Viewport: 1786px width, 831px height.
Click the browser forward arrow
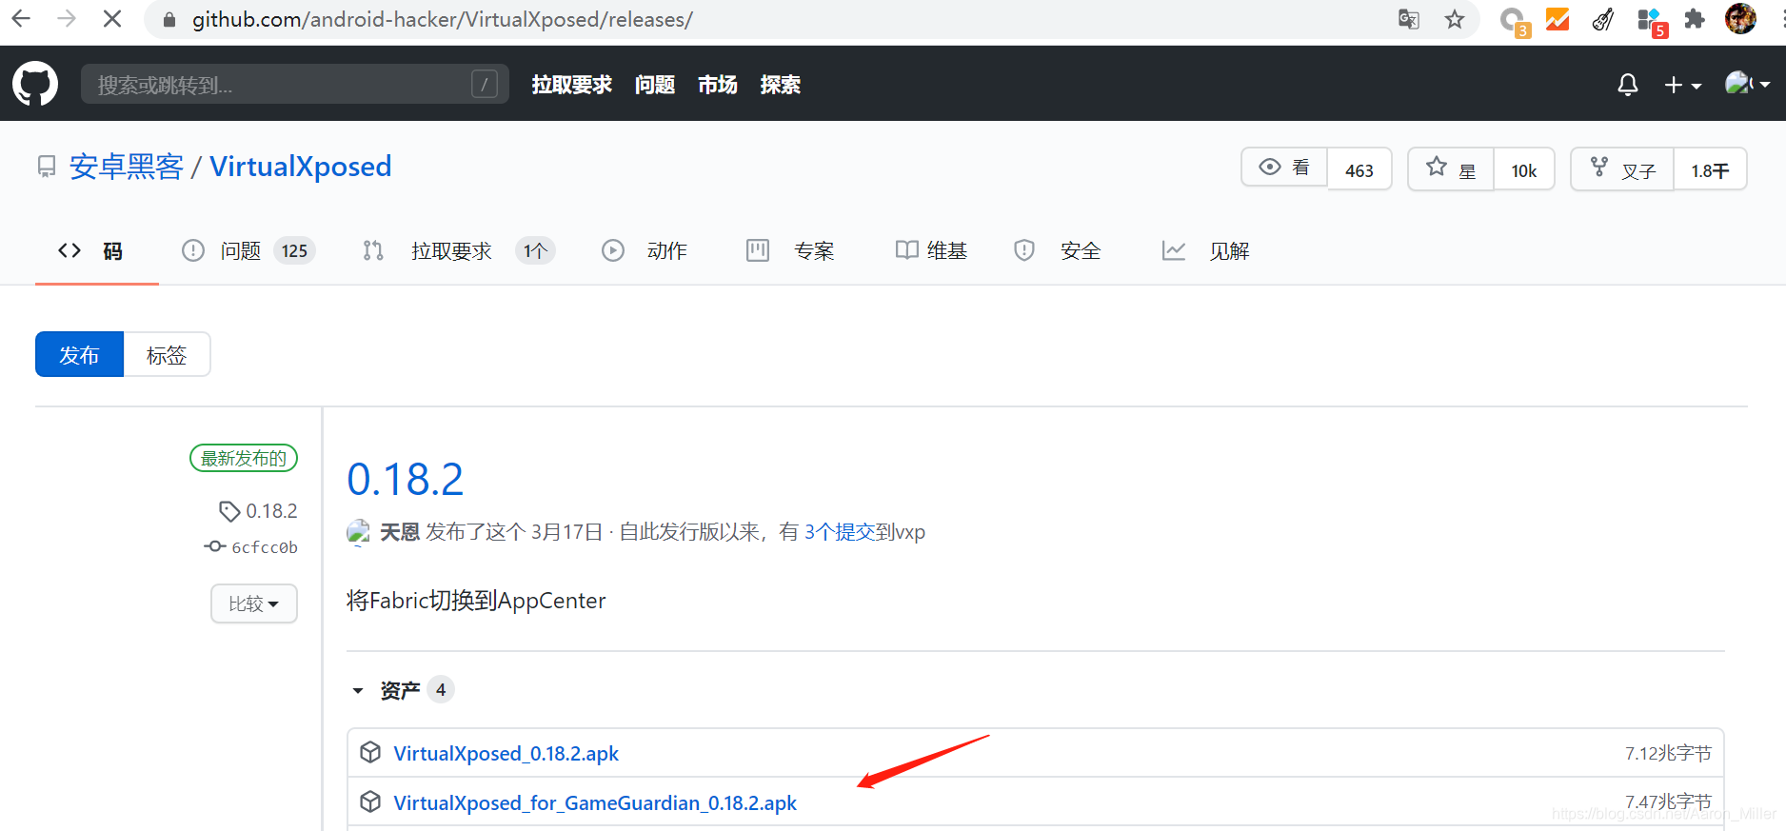click(x=67, y=19)
